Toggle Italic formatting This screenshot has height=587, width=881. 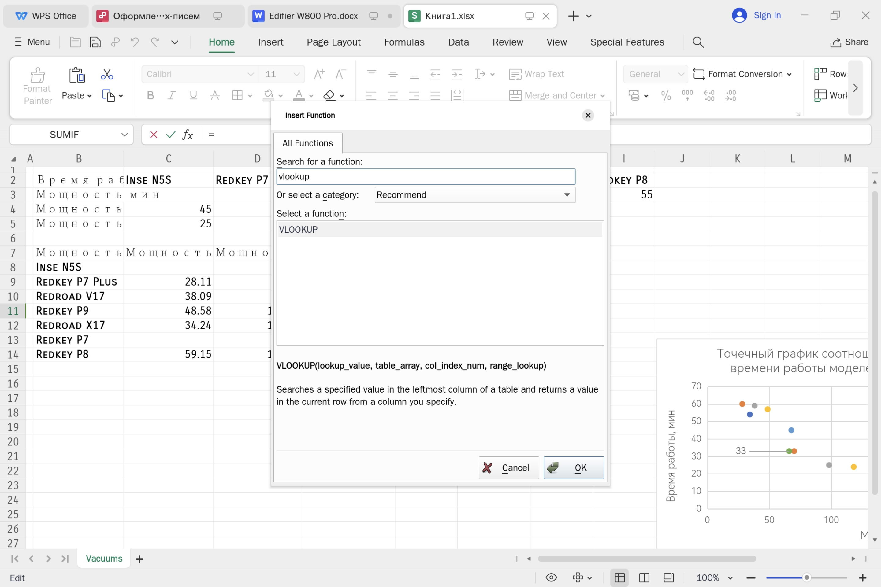(x=172, y=95)
